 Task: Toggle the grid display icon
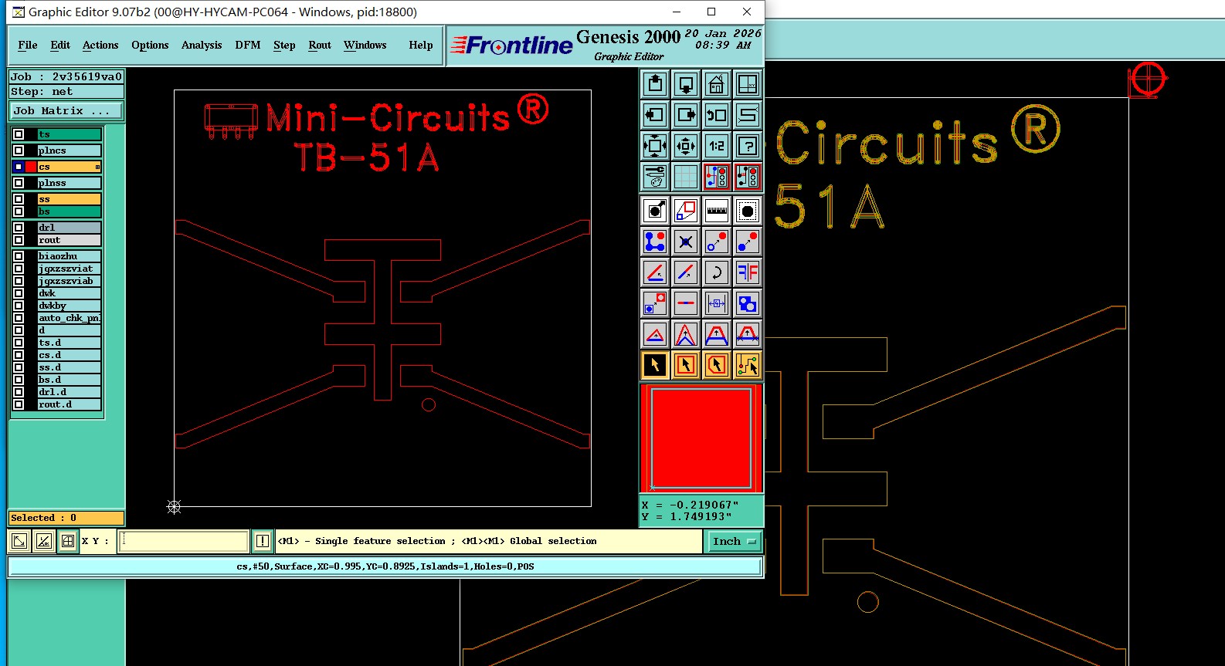pyautogui.click(x=686, y=177)
